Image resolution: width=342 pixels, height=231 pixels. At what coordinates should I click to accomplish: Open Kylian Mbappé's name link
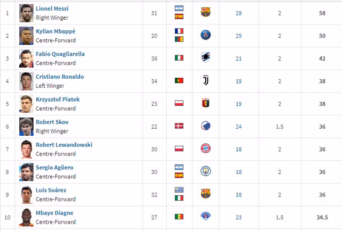56,31
